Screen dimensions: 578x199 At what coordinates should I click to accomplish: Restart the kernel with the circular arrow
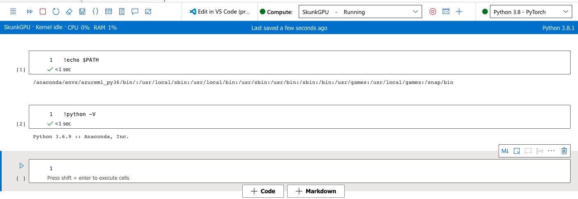pyautogui.click(x=56, y=12)
